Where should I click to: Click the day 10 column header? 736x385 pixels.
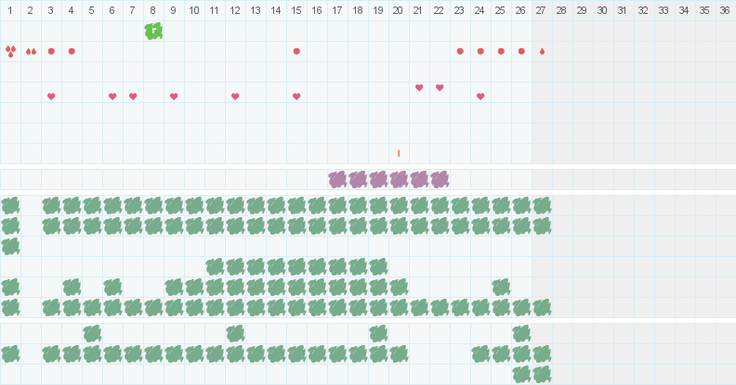click(194, 10)
